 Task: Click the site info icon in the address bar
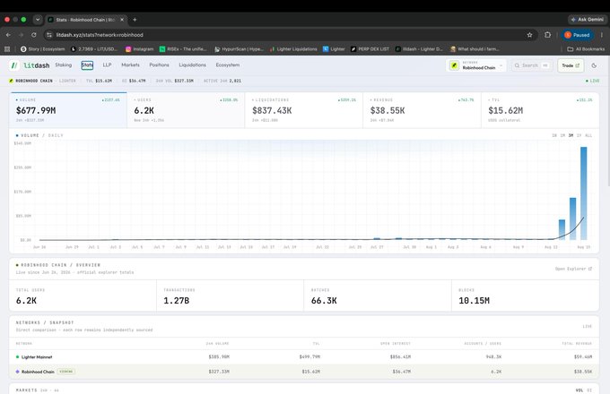point(49,35)
